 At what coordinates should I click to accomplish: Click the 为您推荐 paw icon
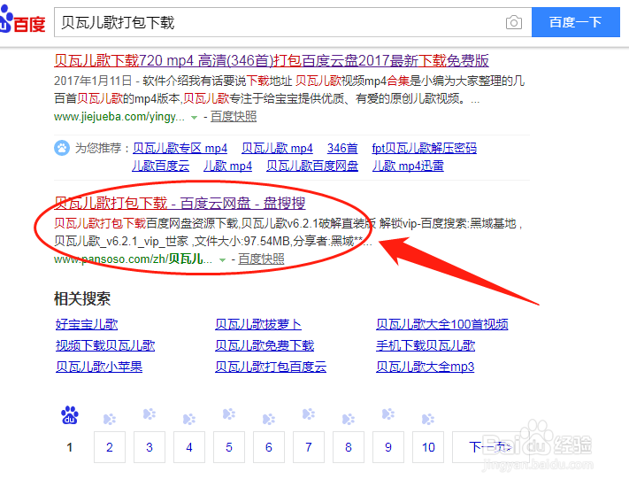[x=62, y=148]
